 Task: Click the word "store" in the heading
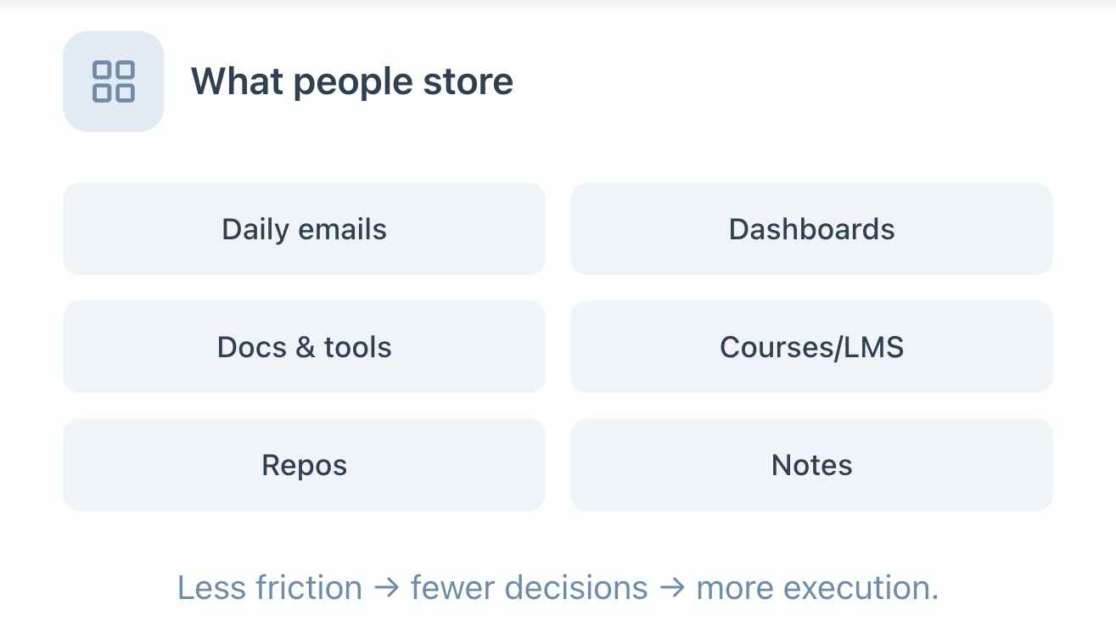click(x=468, y=81)
